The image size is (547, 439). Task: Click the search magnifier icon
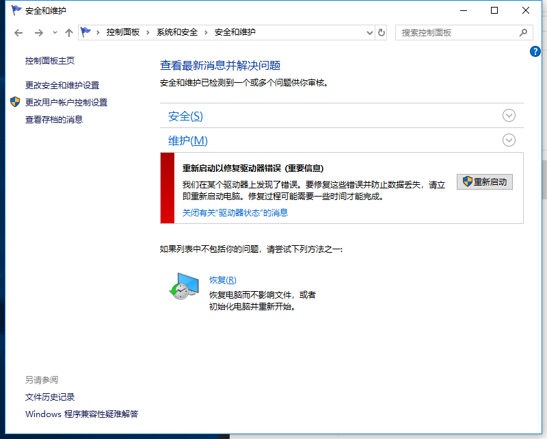[x=523, y=32]
